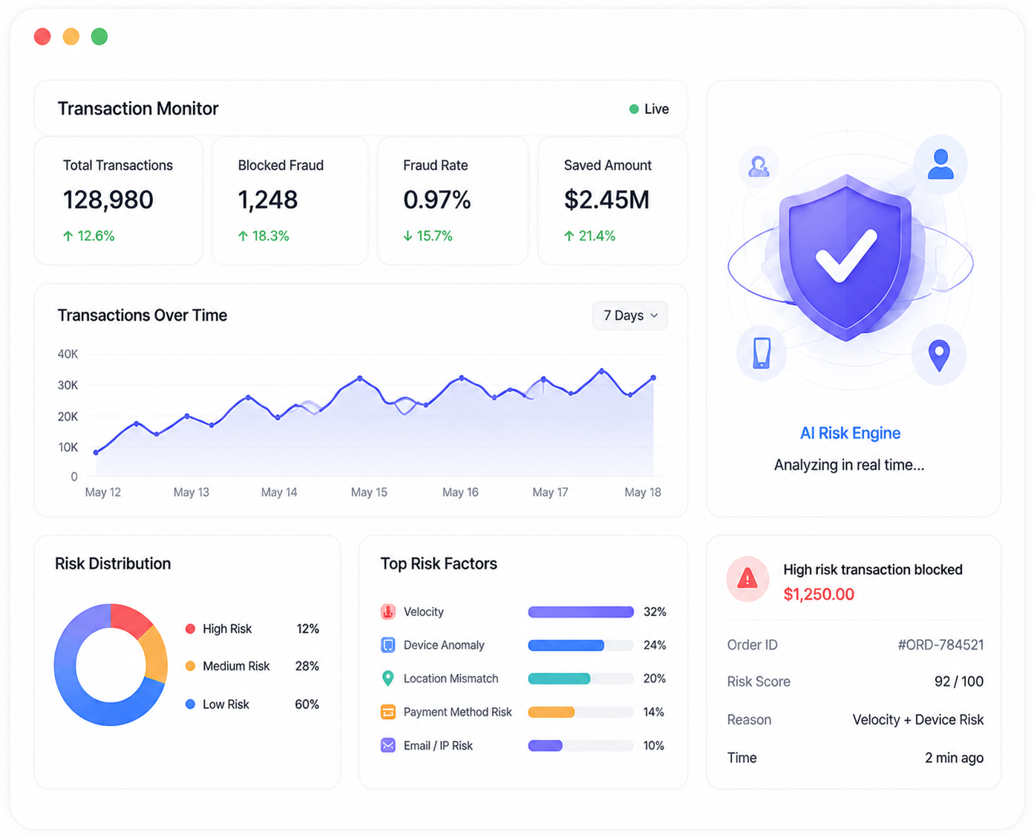Click the Low Risk 60% value
Screen dimensions: 1034x838
tap(307, 704)
